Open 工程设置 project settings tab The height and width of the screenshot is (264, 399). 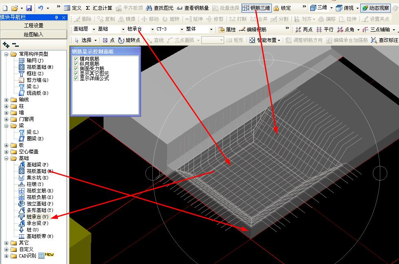33,26
